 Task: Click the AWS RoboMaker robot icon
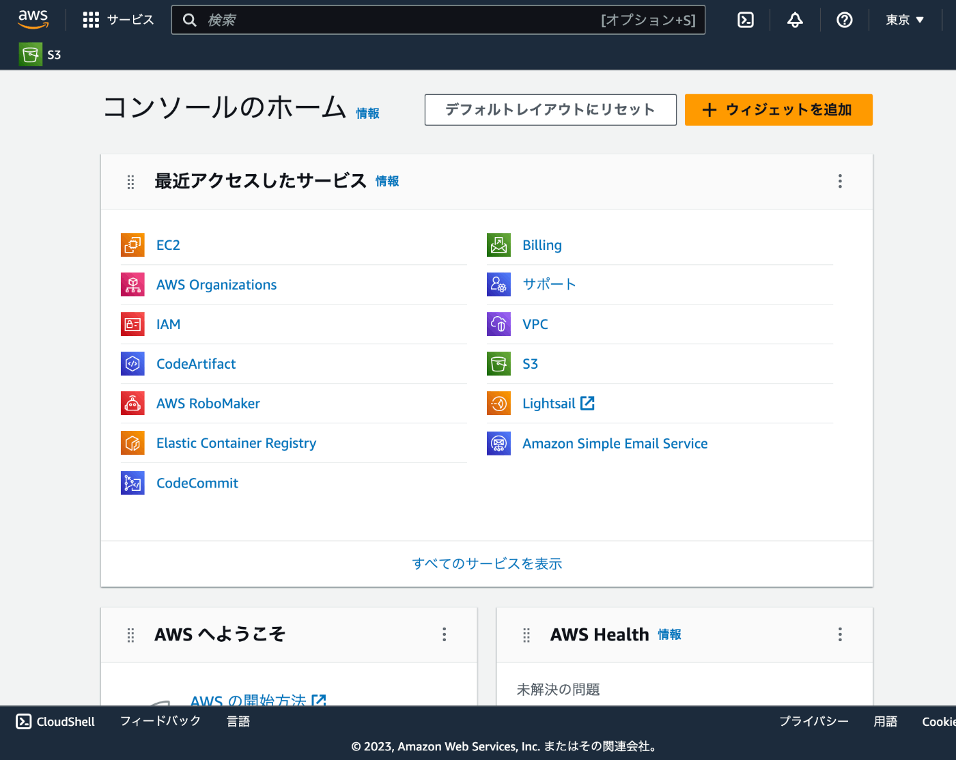click(132, 403)
